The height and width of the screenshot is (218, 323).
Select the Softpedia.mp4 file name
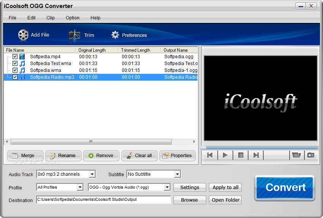click(x=45, y=56)
